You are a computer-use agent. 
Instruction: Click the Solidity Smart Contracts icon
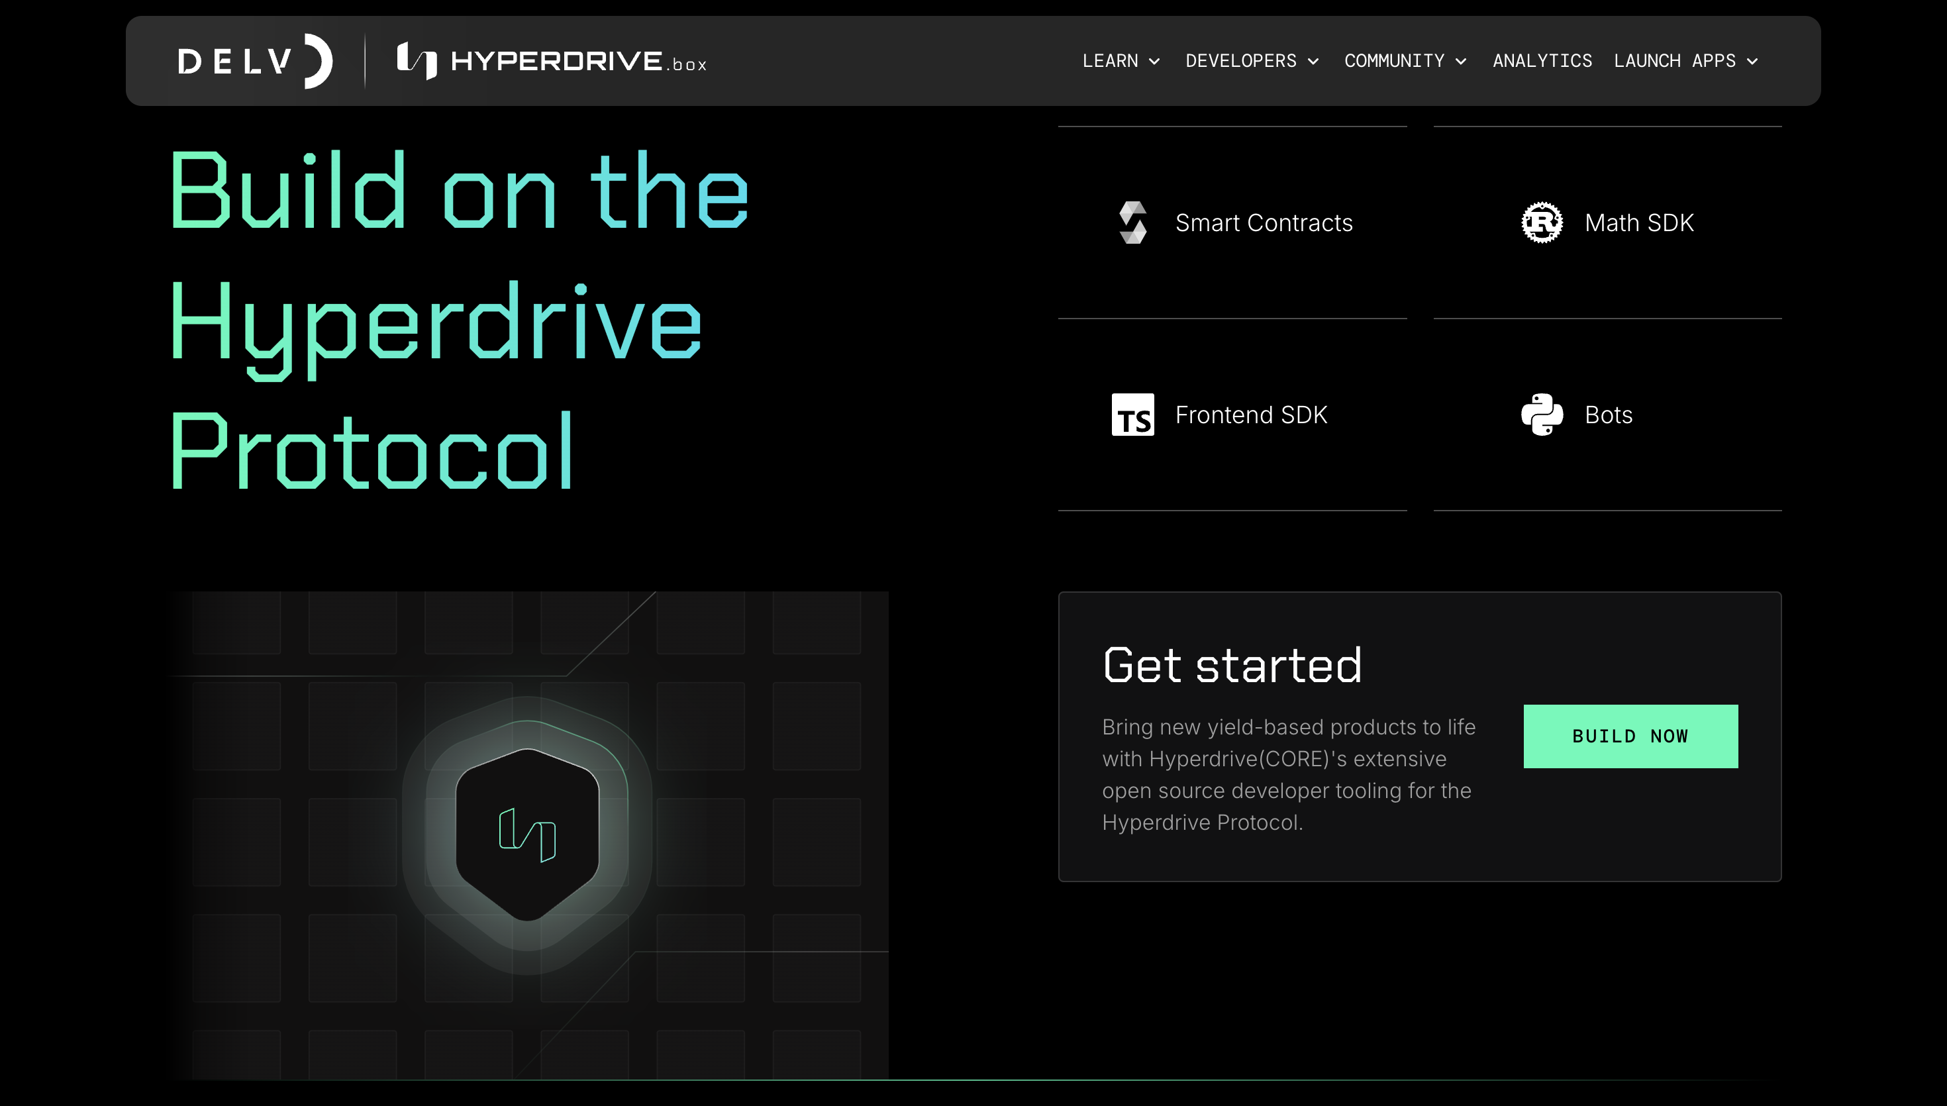1133,223
